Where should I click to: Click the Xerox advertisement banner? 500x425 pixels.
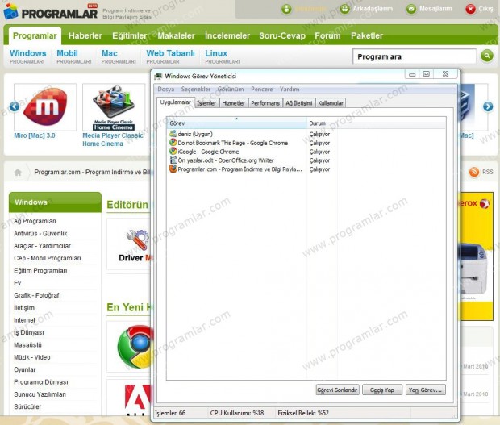[x=476, y=256]
